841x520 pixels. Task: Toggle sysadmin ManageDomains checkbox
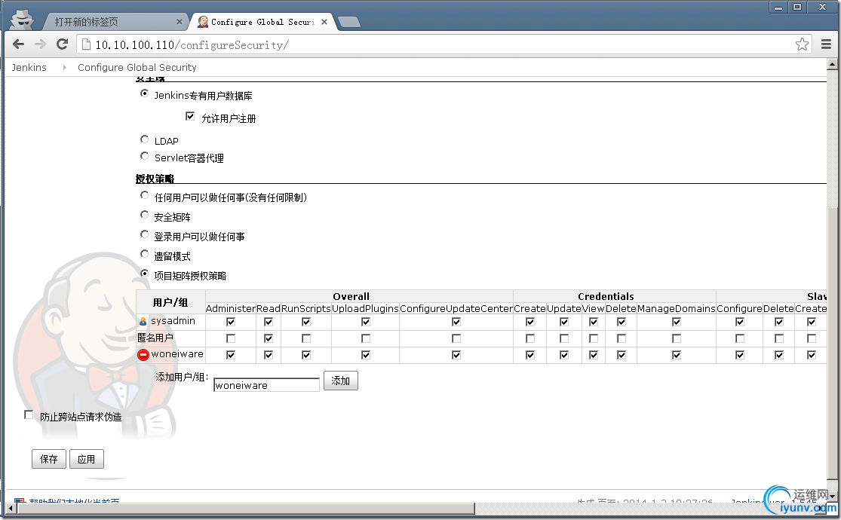pos(677,322)
